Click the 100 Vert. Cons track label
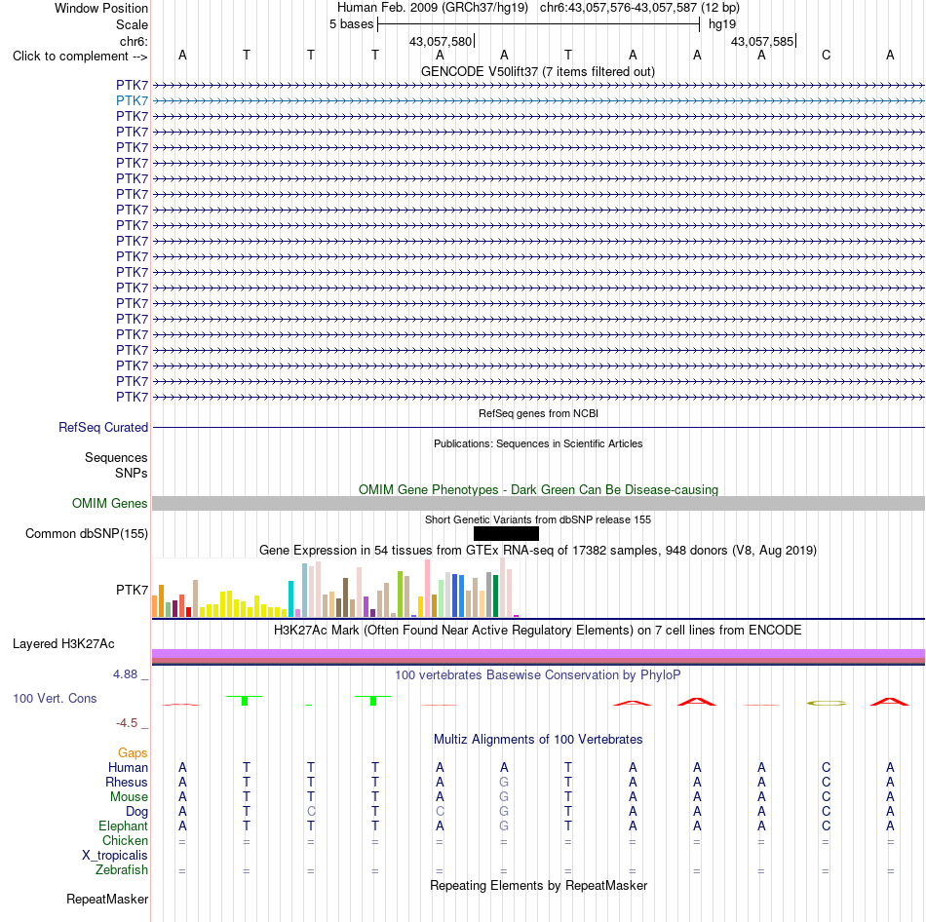926x922 pixels. click(x=55, y=699)
